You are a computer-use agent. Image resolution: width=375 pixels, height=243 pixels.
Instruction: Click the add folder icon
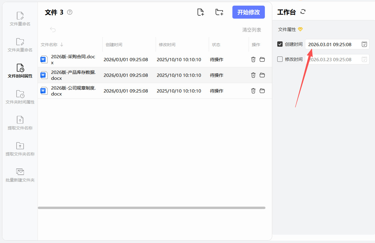coord(219,12)
